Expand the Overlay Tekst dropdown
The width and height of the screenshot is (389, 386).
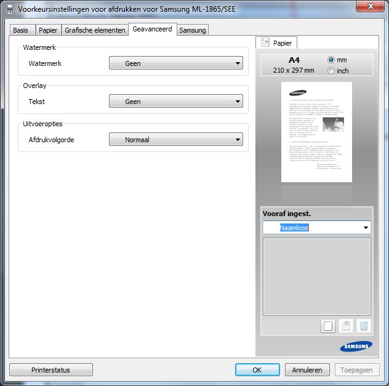tap(175, 102)
